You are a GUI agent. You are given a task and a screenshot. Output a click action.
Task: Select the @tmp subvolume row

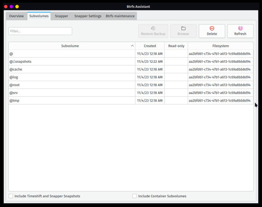pos(131,100)
